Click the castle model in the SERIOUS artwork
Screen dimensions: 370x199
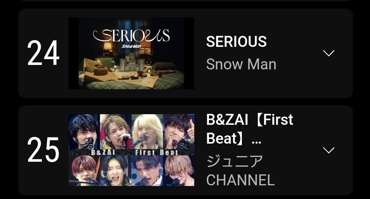[x=132, y=62]
